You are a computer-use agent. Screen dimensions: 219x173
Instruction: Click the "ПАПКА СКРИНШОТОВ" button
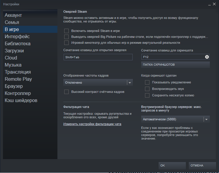[x=175, y=65]
